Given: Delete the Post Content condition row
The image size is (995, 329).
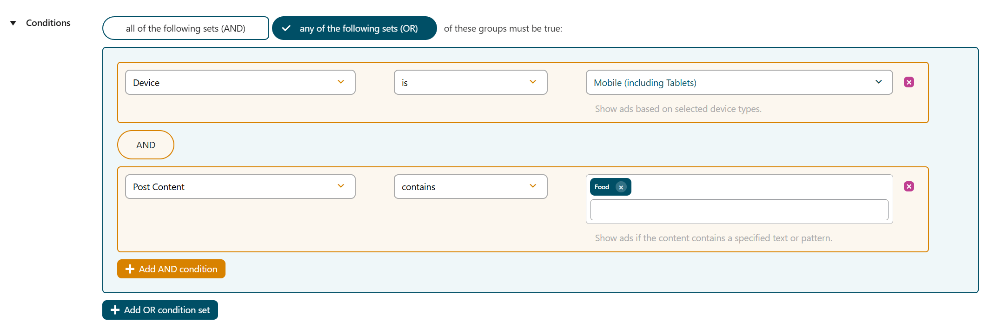Looking at the screenshot, I should point(909,186).
